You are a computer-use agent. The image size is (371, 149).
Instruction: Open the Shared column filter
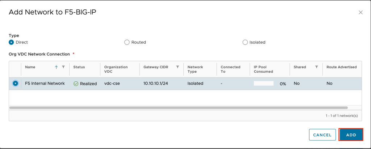coord(316,67)
